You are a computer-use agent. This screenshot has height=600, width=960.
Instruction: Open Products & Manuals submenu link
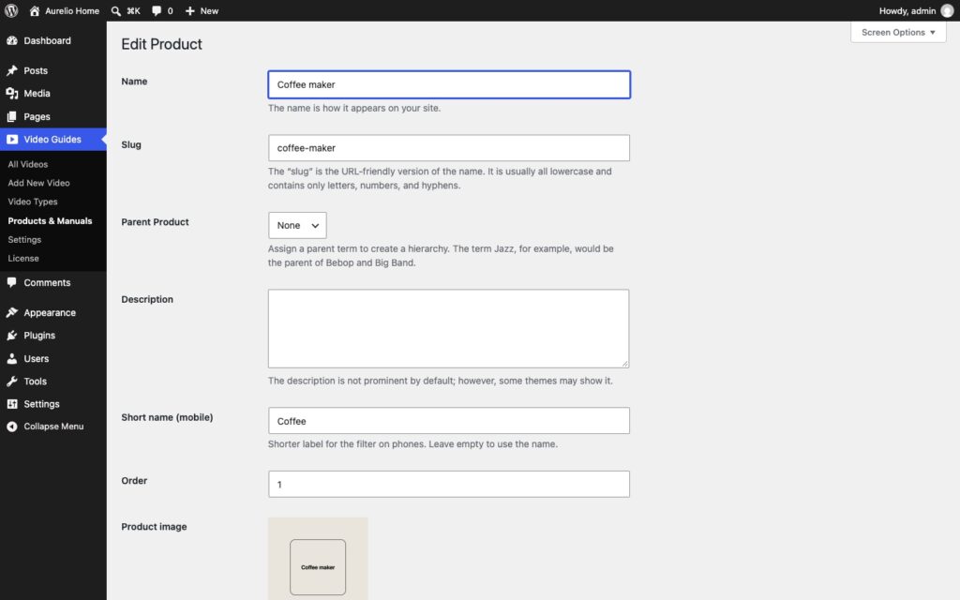[x=50, y=220]
